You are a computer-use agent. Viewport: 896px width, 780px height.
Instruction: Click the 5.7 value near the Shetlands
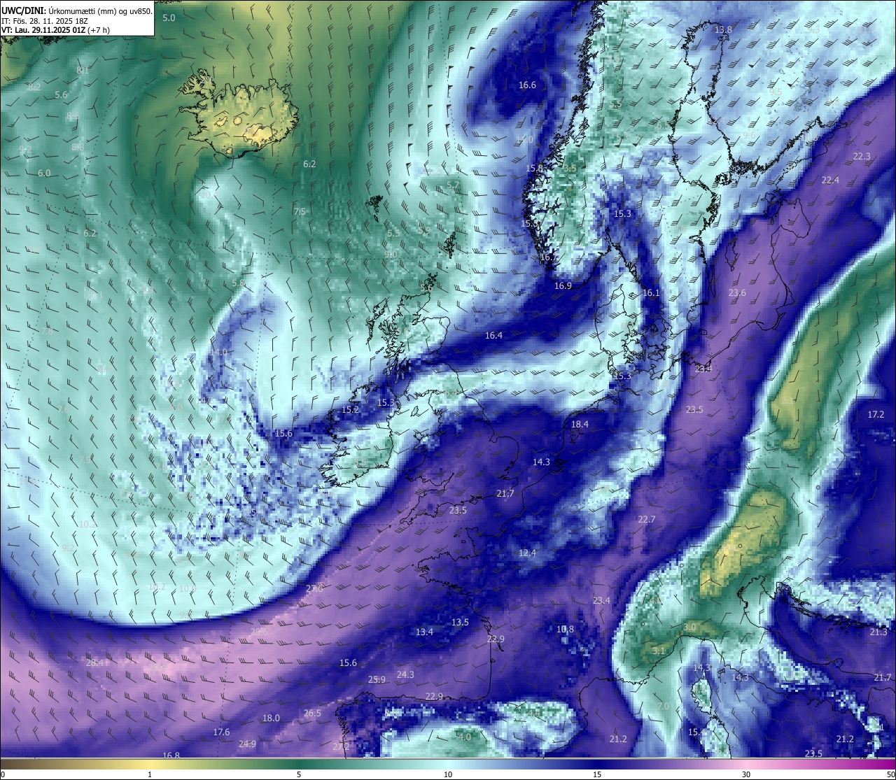tap(453, 185)
